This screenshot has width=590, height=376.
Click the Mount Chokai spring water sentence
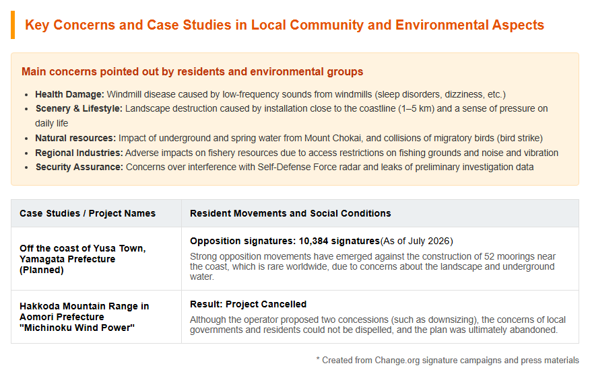[x=331, y=139]
